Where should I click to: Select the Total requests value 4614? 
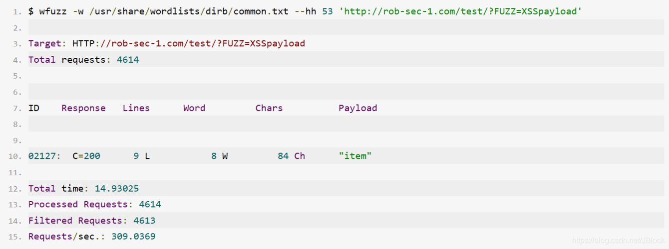point(128,60)
